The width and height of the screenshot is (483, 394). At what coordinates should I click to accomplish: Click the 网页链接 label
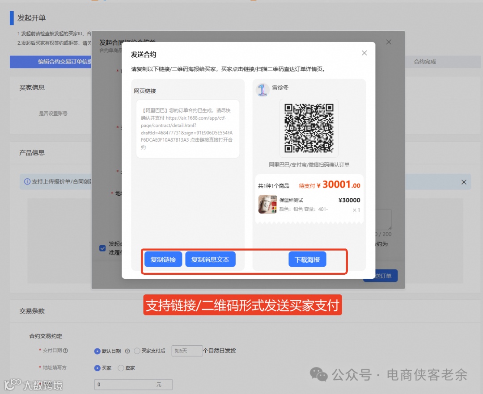145,91
